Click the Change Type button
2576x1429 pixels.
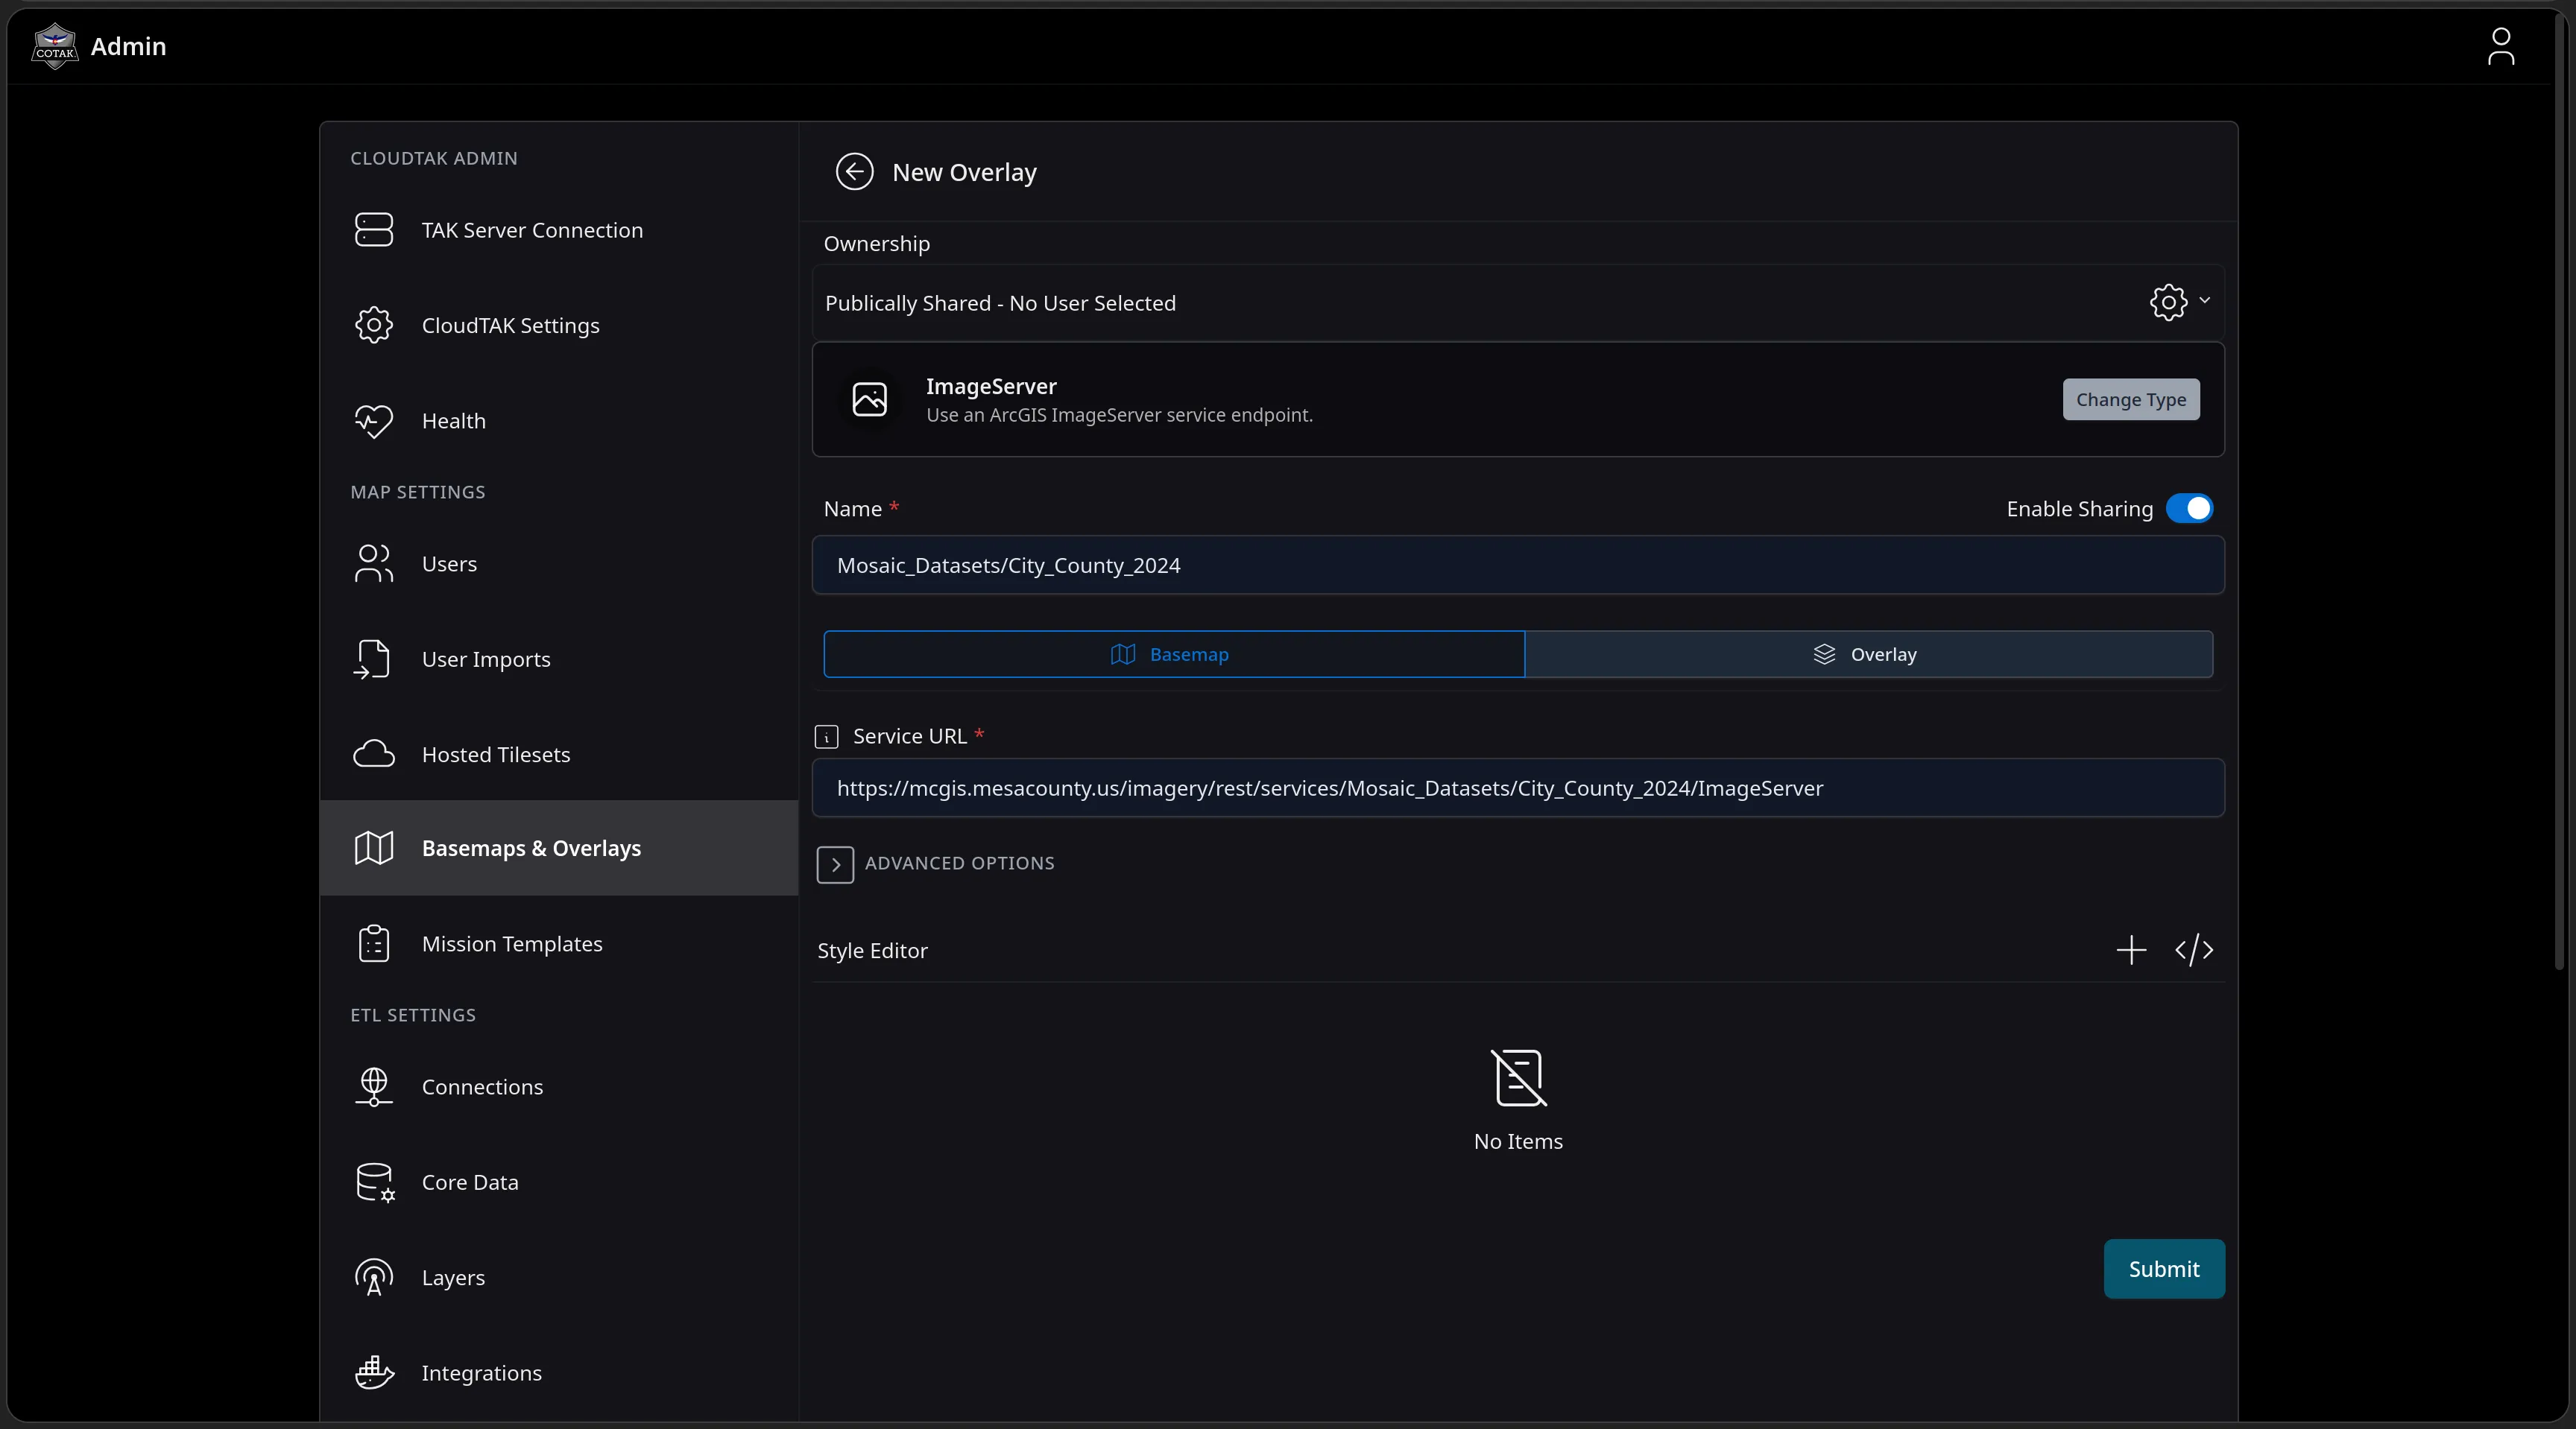coord(2131,400)
